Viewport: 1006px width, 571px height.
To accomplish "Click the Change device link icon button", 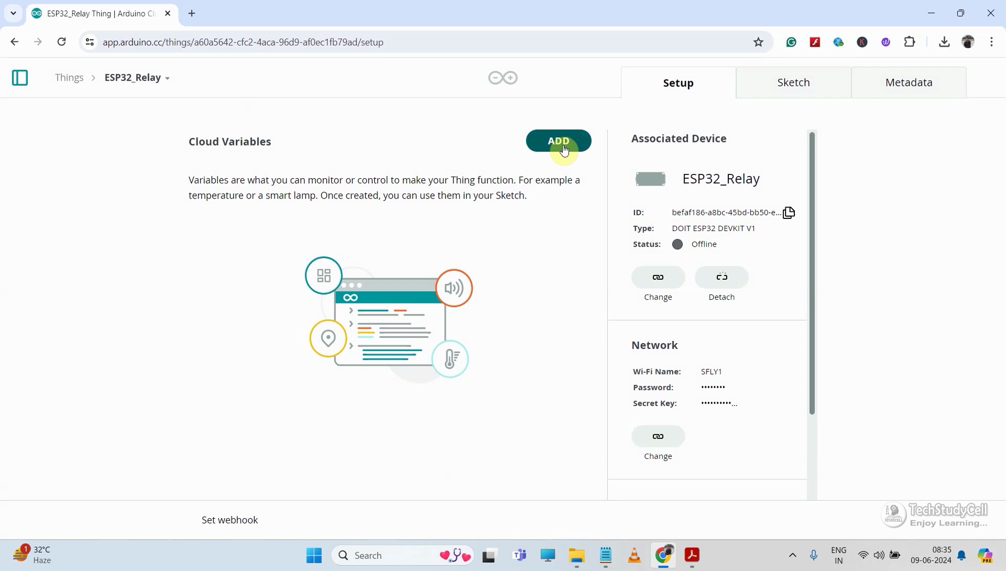I will (x=658, y=277).
